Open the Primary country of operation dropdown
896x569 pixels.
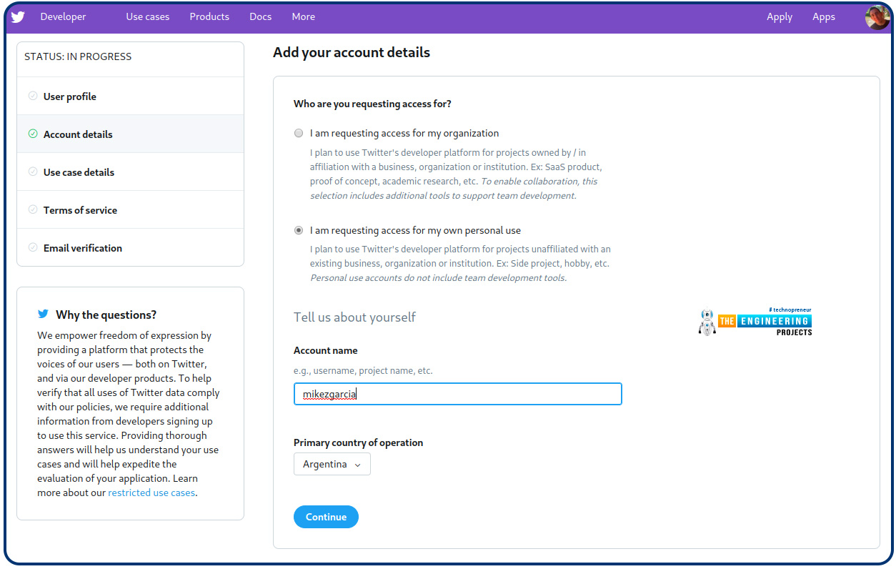(332, 464)
